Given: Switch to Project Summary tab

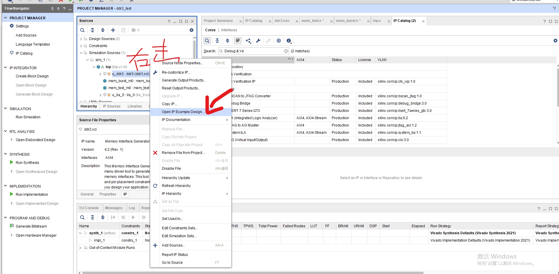Looking at the screenshot, I should tap(218, 21).
